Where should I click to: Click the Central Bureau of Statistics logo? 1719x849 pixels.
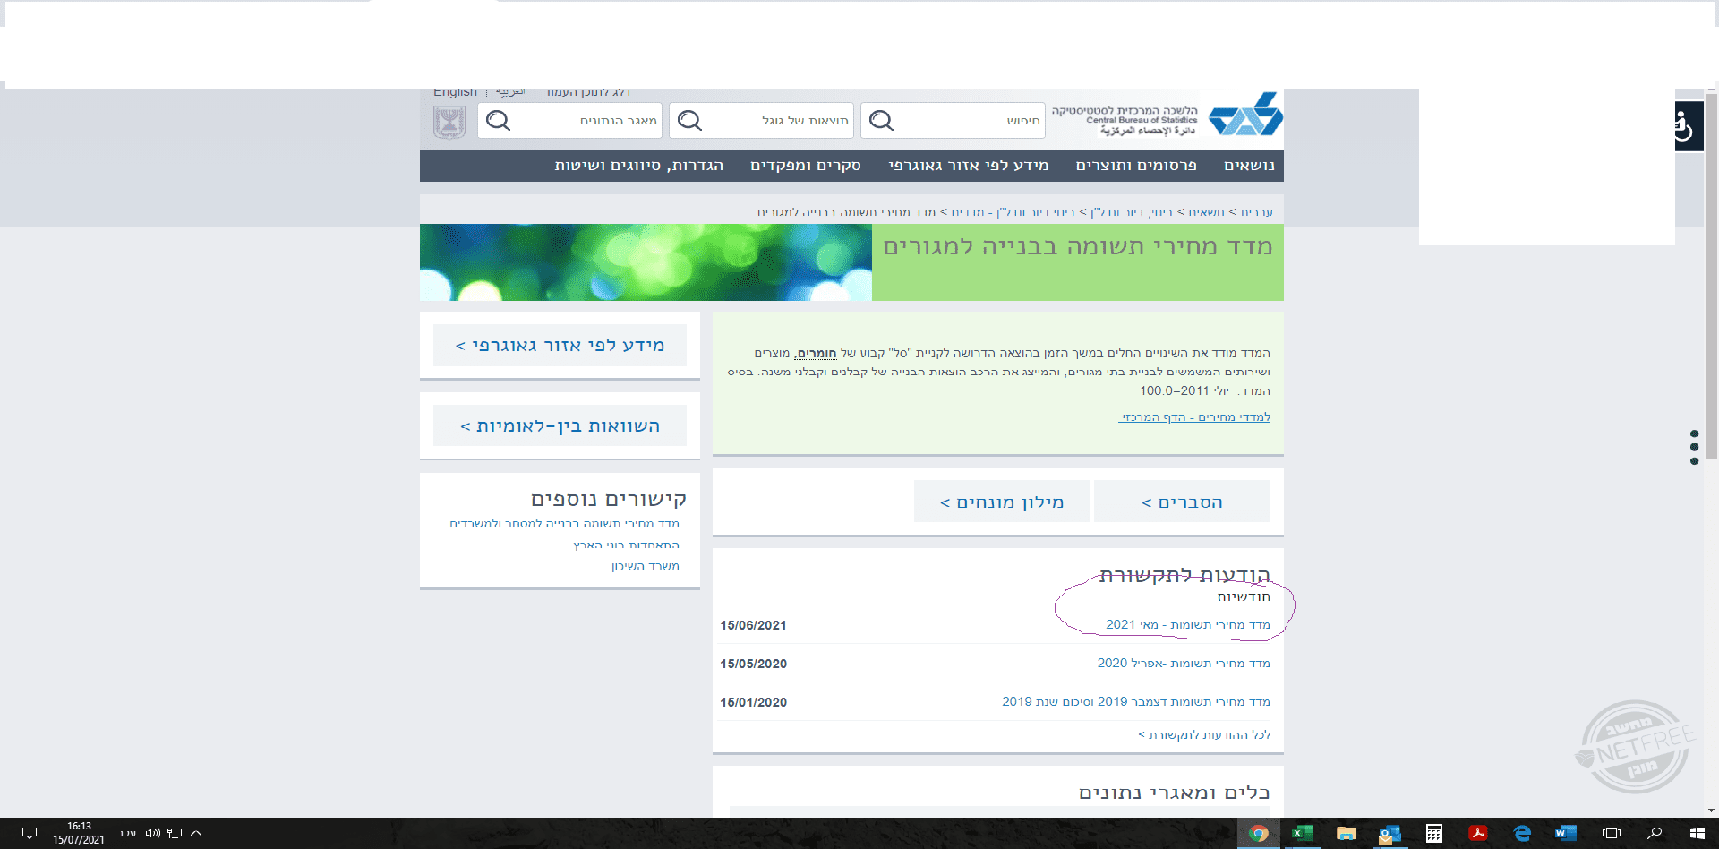tap(1245, 116)
